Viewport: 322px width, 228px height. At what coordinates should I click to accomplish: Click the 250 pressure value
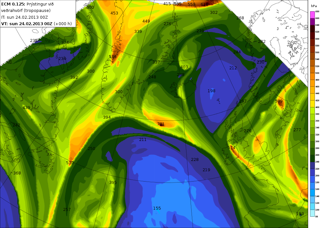91,148
